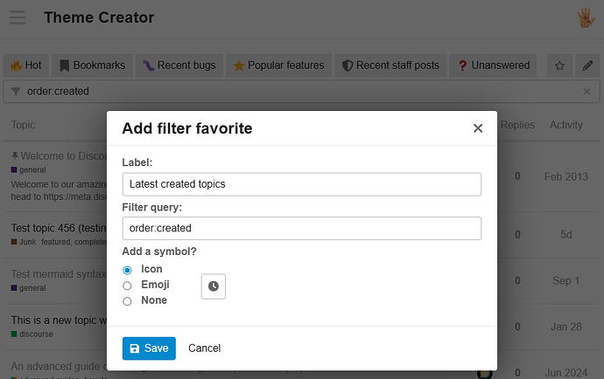Open Test mermaid syntax topic

tap(59, 274)
